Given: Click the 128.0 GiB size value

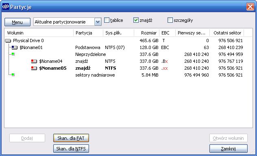Looking at the screenshot, I should [x=149, y=47].
